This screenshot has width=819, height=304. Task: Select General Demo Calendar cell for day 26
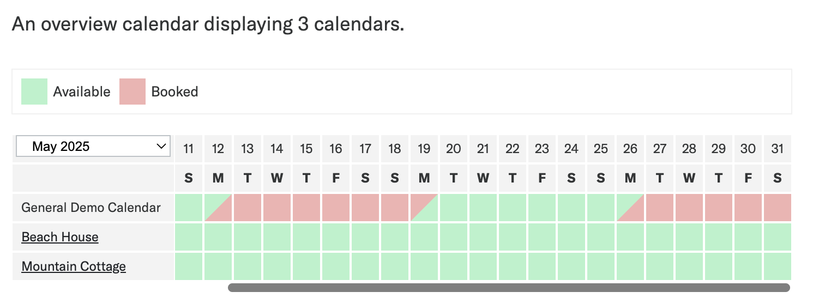coord(630,208)
